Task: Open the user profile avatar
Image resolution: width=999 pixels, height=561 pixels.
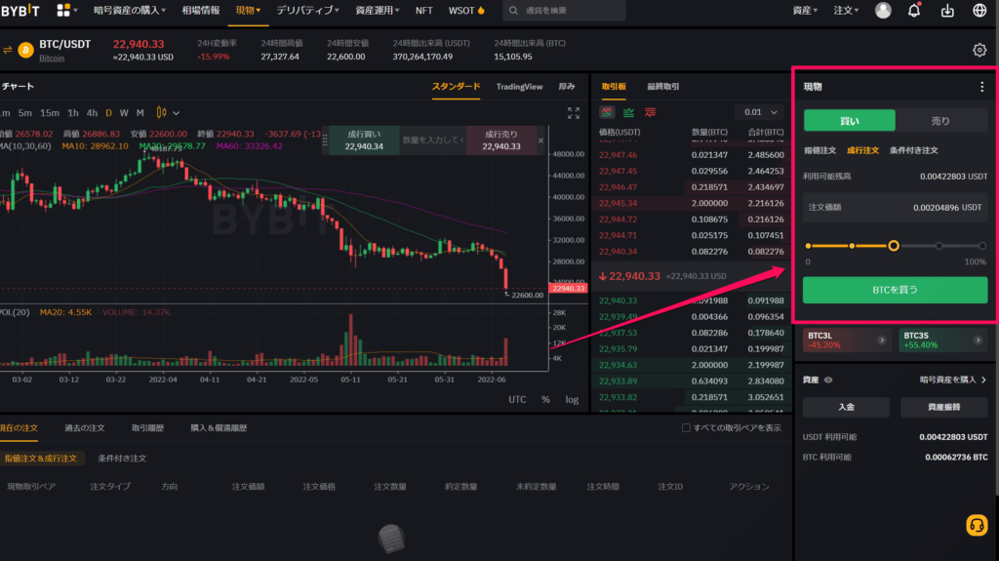Action: [x=882, y=10]
